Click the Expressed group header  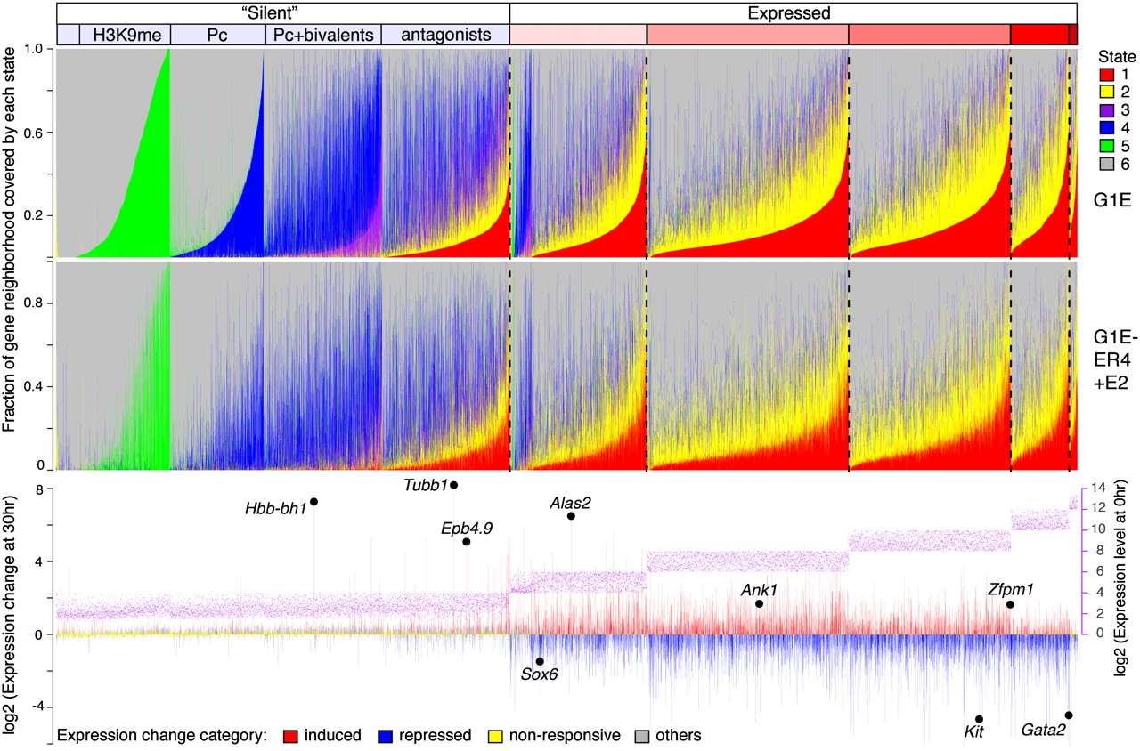point(793,13)
